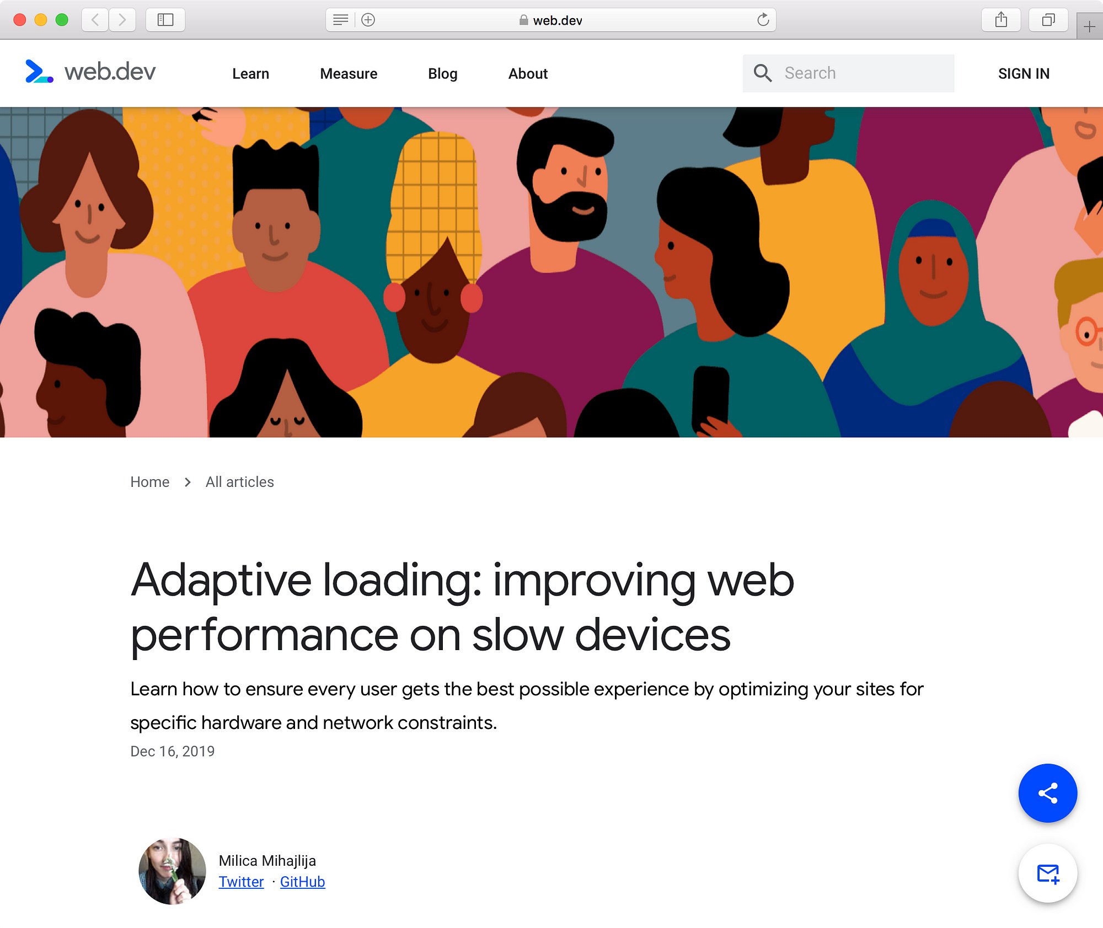
Task: Open a new tab with plus button
Action: pyautogui.click(x=1089, y=26)
